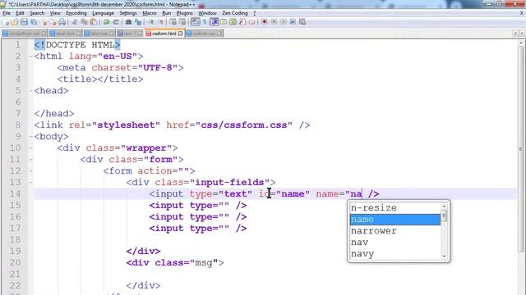Toggle Show All Characters paragraph icon
This screenshot has height=295, width=526.
click(205, 22)
